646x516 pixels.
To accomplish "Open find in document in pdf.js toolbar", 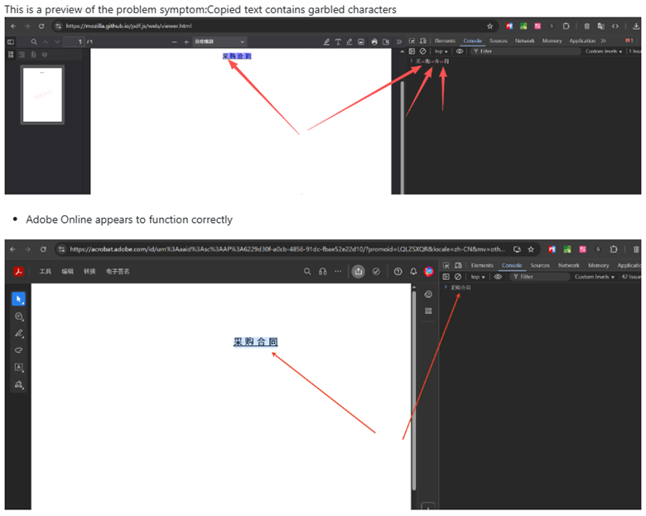I will pos(34,41).
